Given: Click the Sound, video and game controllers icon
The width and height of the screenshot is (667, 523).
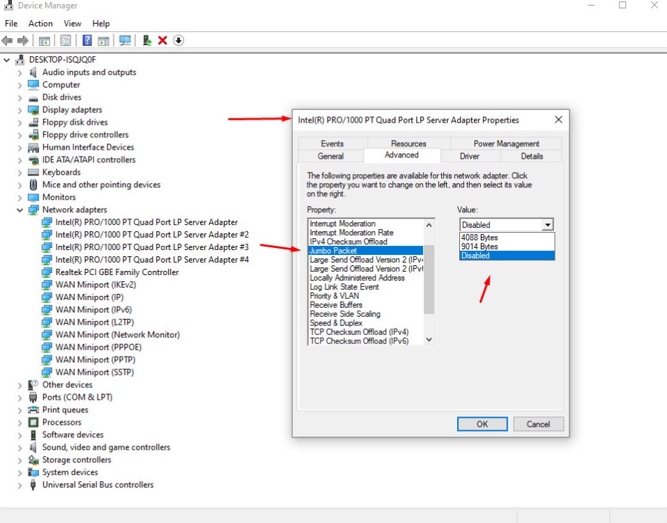Looking at the screenshot, I should [33, 447].
